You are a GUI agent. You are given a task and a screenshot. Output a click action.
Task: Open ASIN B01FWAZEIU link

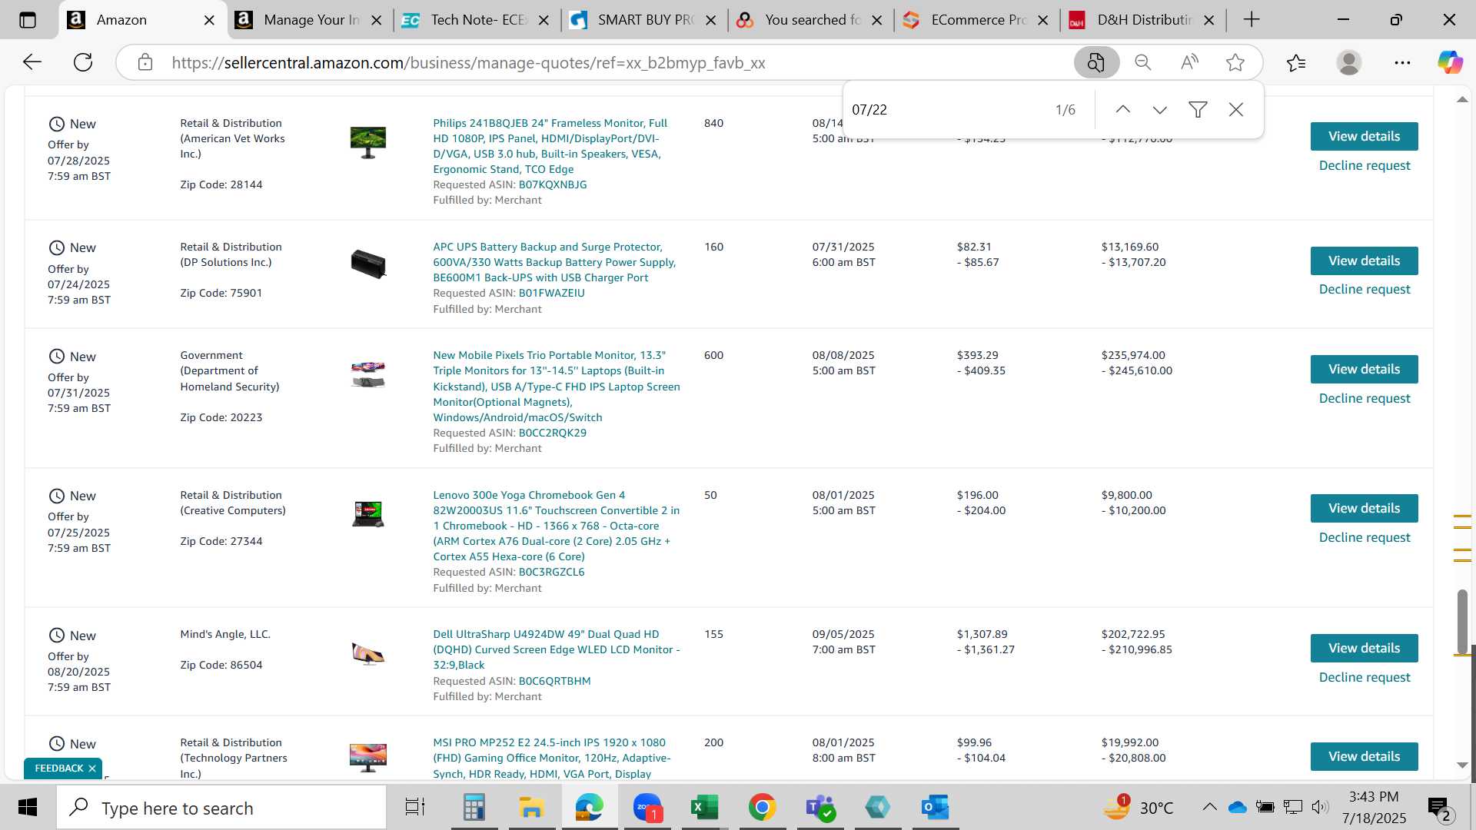click(x=551, y=293)
